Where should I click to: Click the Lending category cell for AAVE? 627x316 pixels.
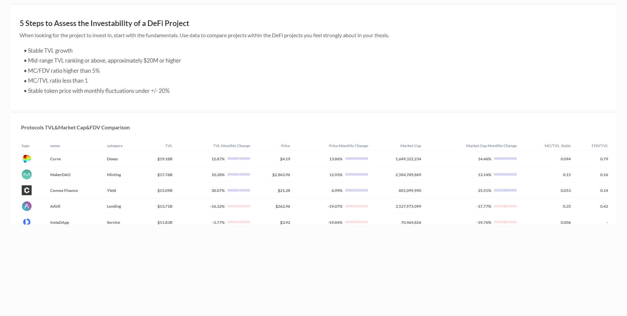coord(114,206)
